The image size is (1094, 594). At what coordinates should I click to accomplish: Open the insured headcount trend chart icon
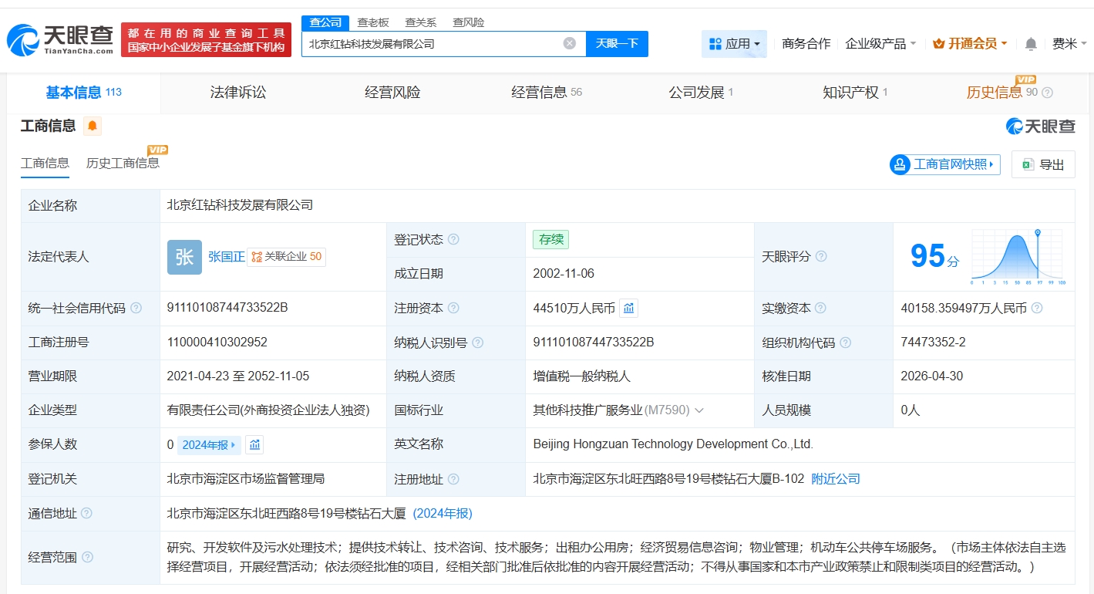click(255, 444)
